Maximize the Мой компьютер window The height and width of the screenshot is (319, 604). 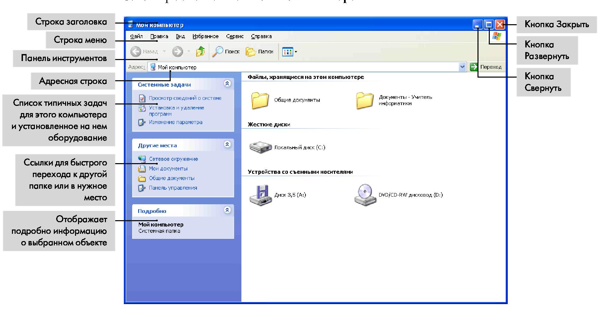coord(489,25)
